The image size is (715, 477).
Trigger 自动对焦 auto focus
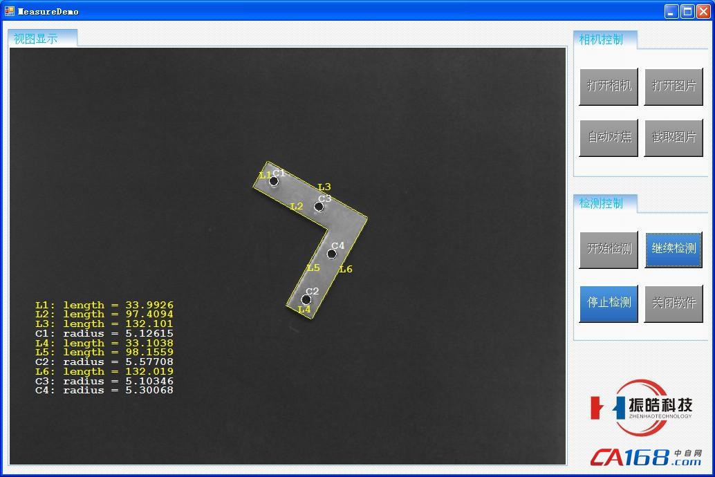[609, 138]
